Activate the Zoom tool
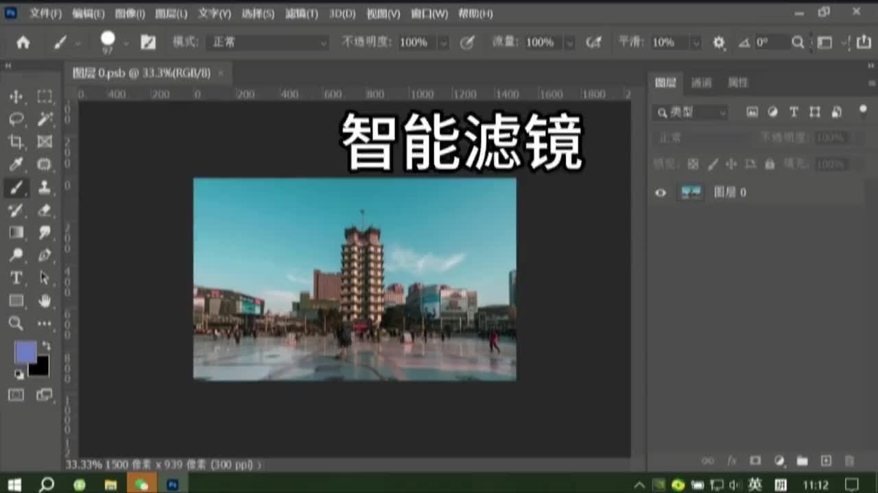The height and width of the screenshot is (493, 878). point(16,323)
